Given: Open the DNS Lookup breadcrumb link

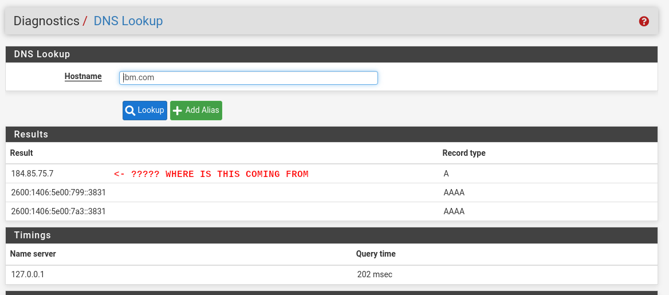Looking at the screenshot, I should 128,21.
